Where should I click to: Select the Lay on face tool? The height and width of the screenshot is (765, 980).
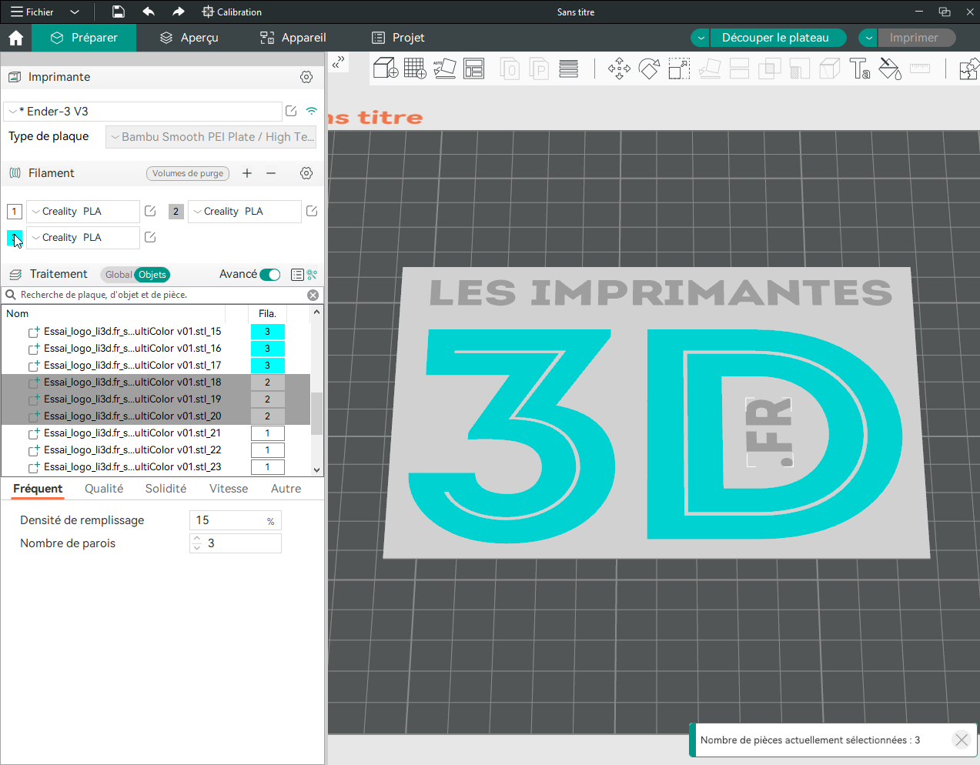[x=709, y=69]
